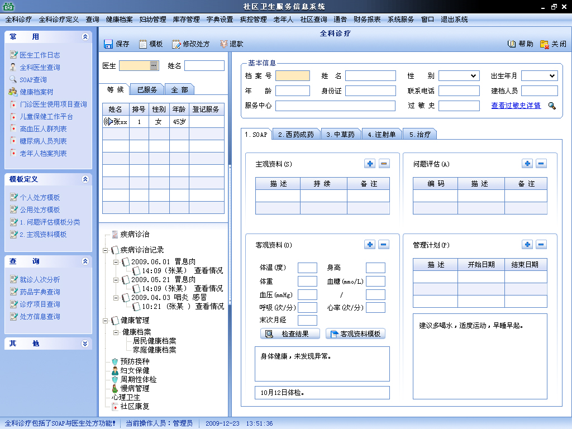Remove a row with 问题评估(A) minus icon
This screenshot has width=572, height=429.
pos(541,164)
